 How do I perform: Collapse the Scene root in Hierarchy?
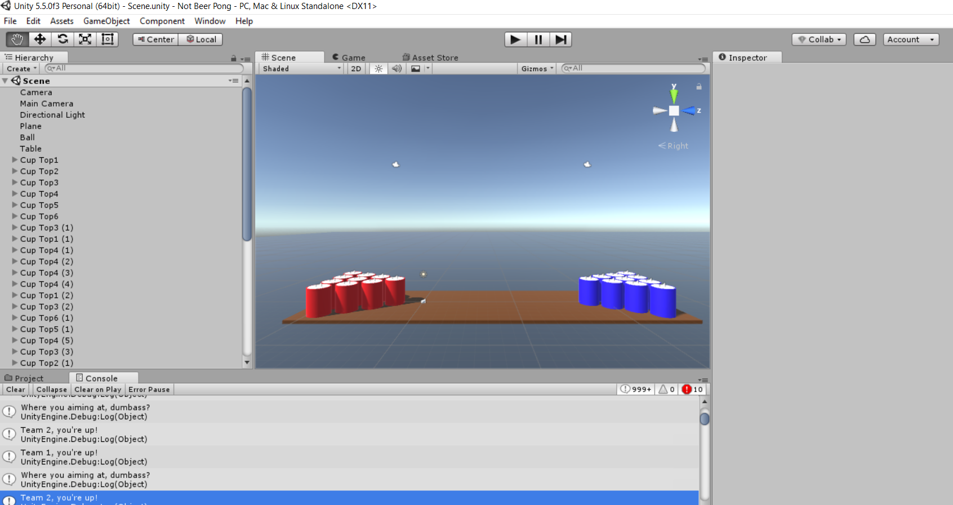pyautogui.click(x=5, y=81)
